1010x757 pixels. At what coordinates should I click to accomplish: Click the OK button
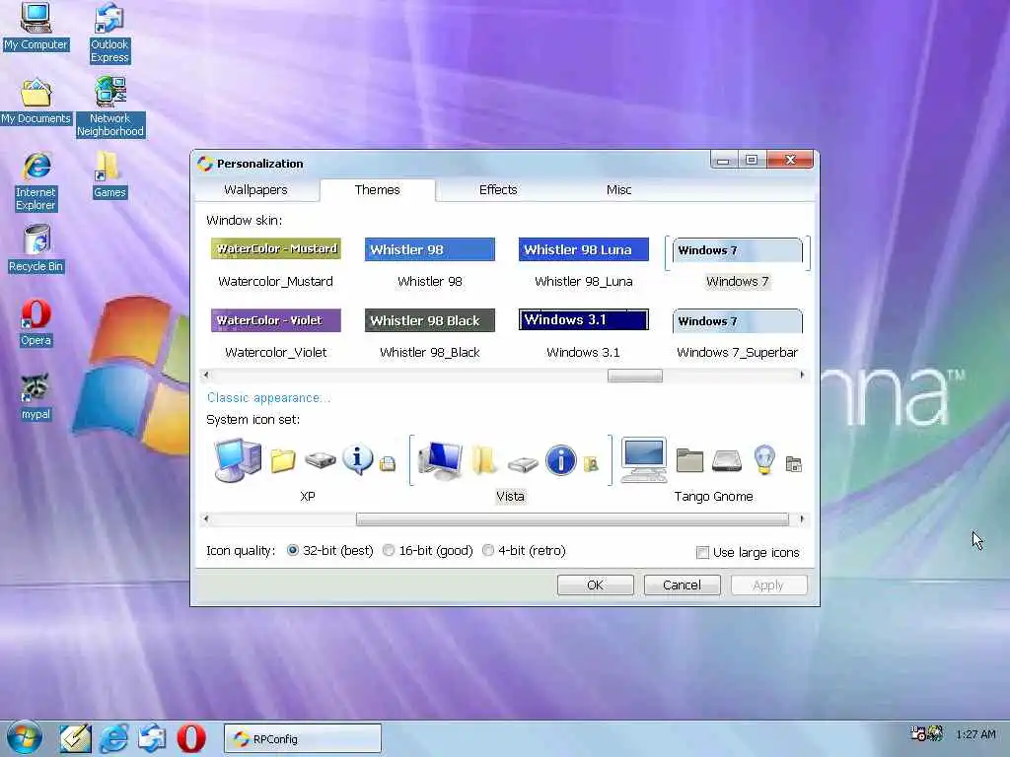click(595, 585)
